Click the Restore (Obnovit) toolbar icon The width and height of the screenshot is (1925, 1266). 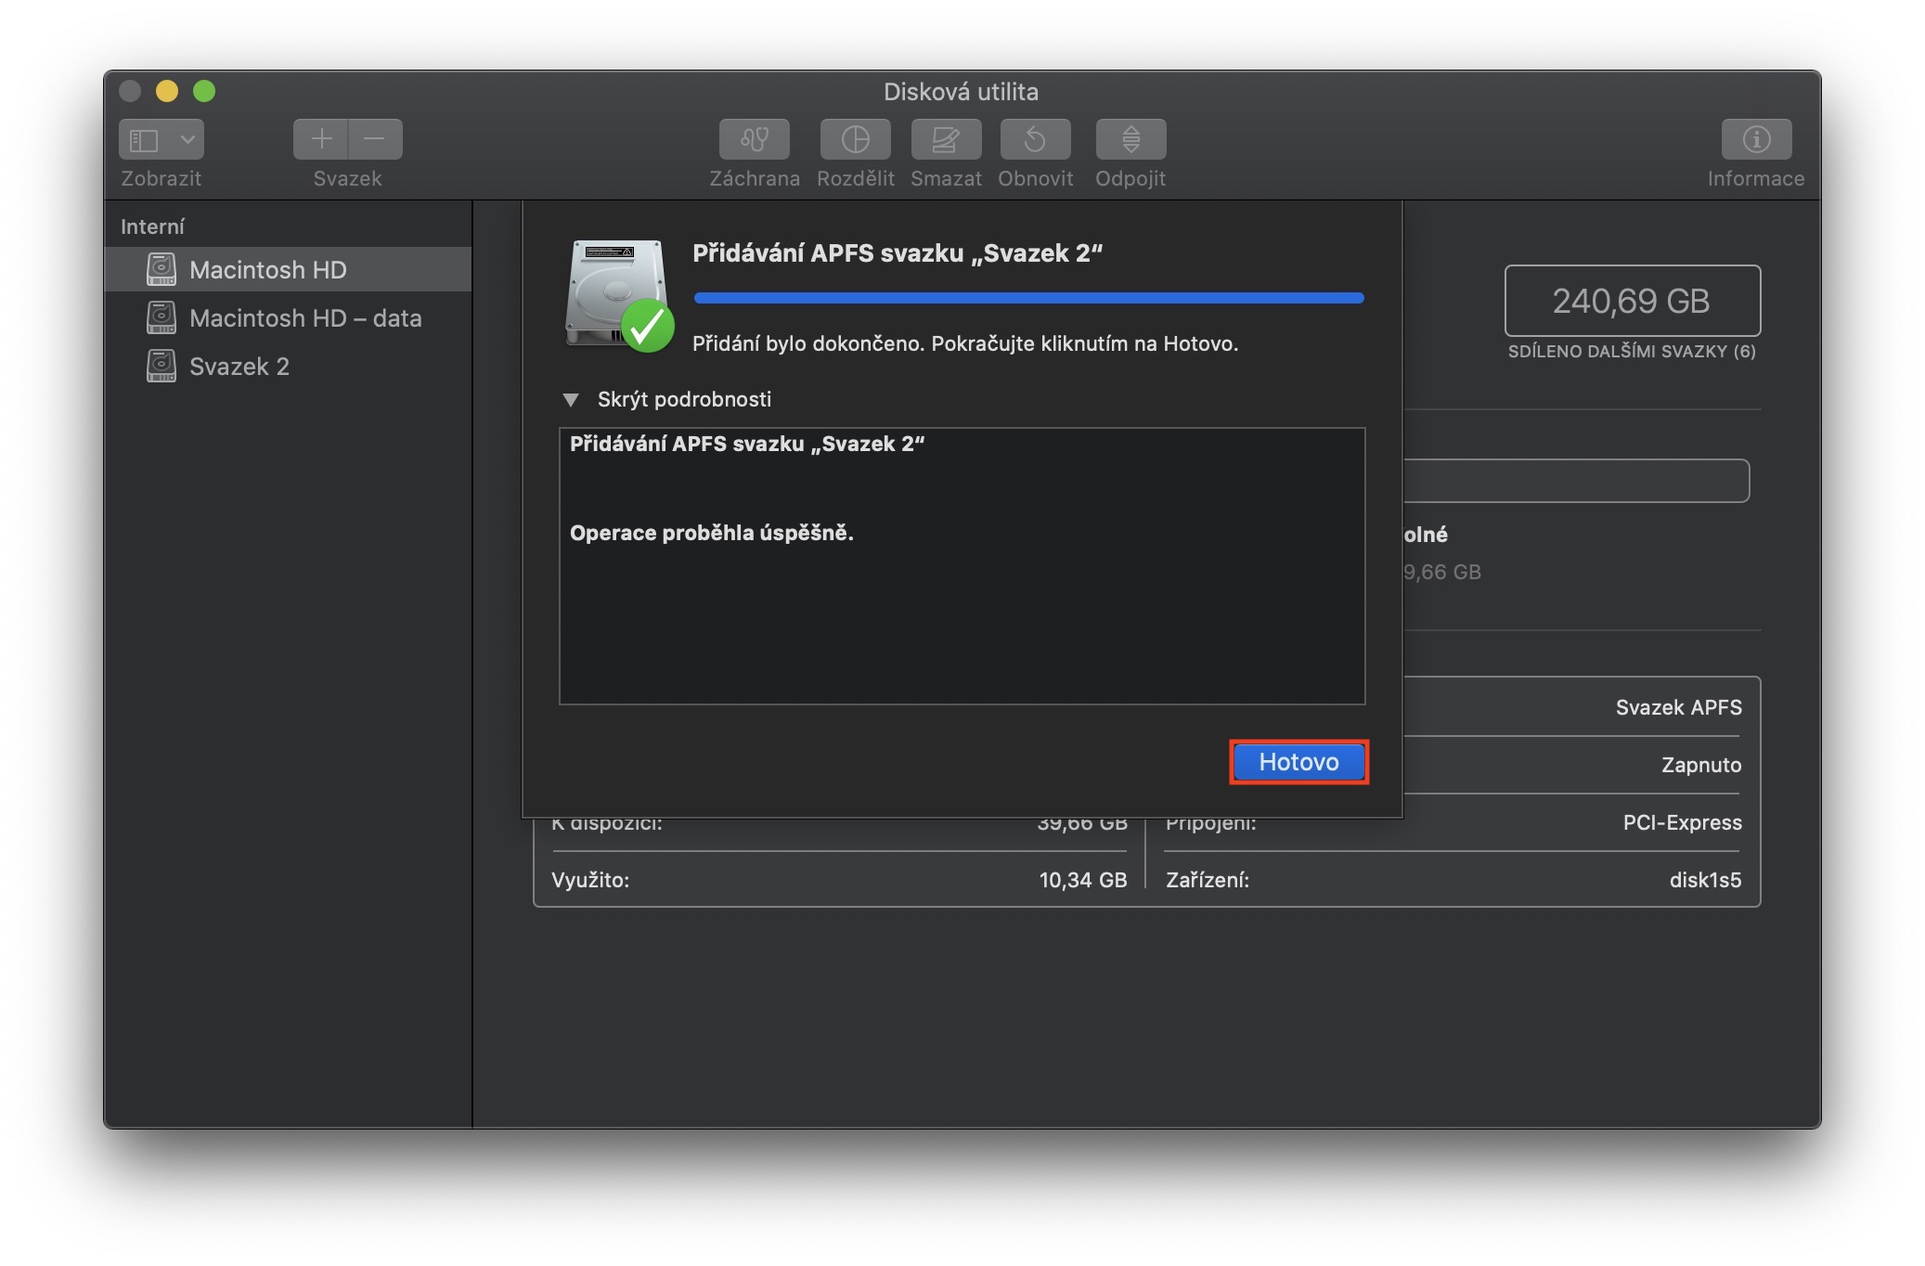(x=1035, y=139)
